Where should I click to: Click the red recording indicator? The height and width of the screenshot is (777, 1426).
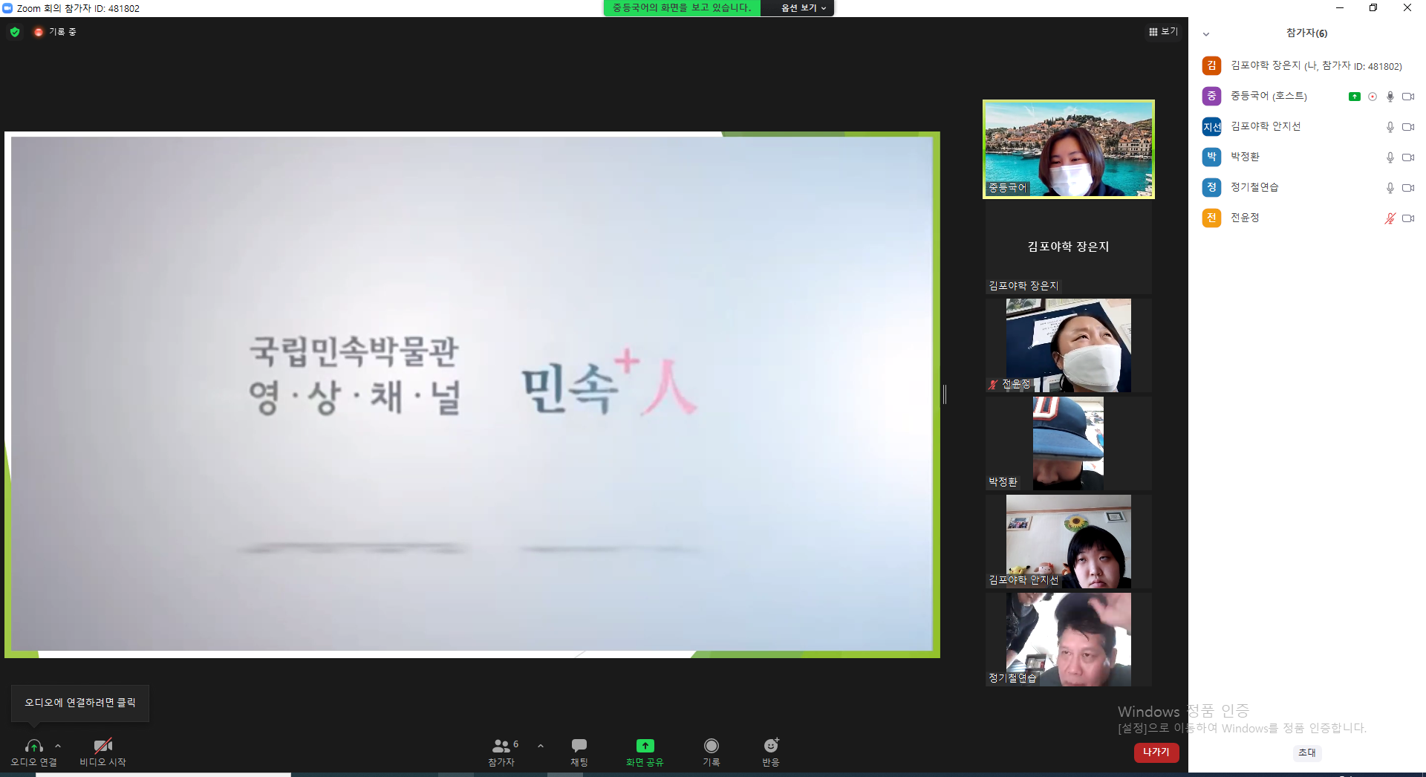click(x=39, y=32)
